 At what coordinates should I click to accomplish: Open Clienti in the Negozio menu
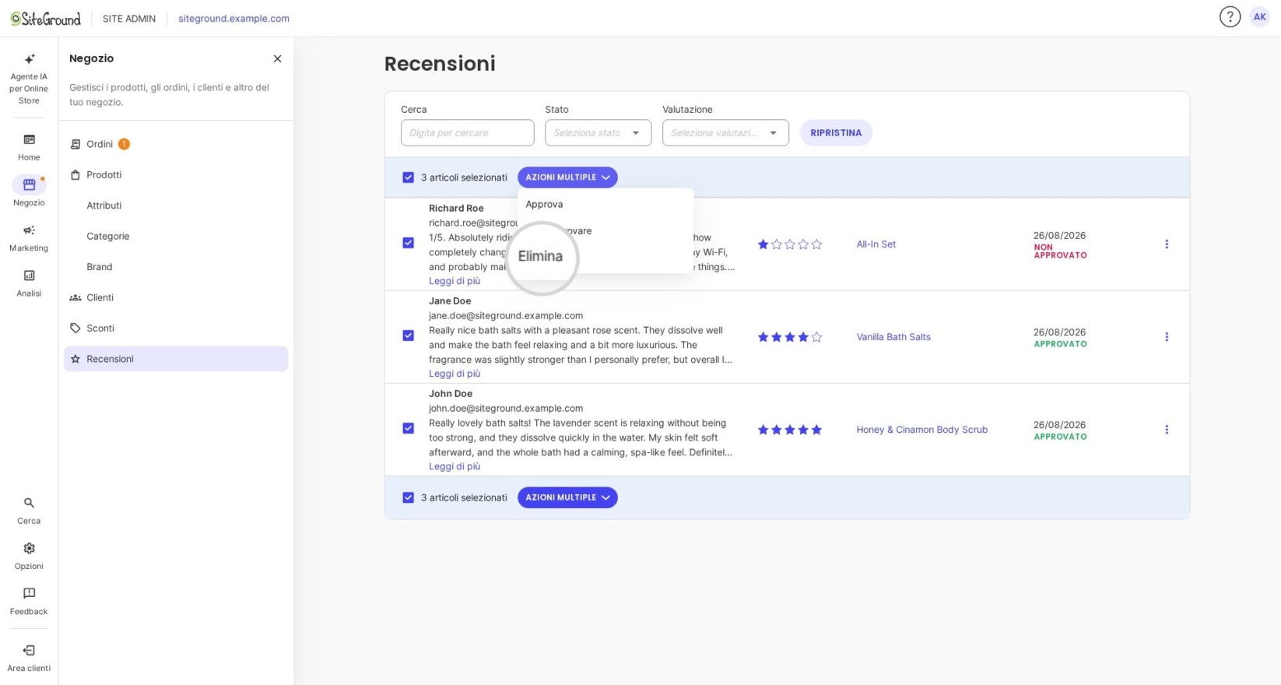(x=176, y=297)
